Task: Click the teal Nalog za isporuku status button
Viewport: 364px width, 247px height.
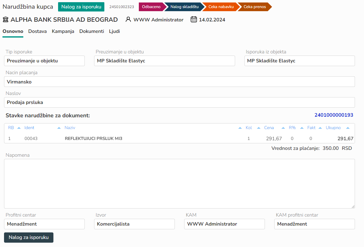Action: (81, 7)
